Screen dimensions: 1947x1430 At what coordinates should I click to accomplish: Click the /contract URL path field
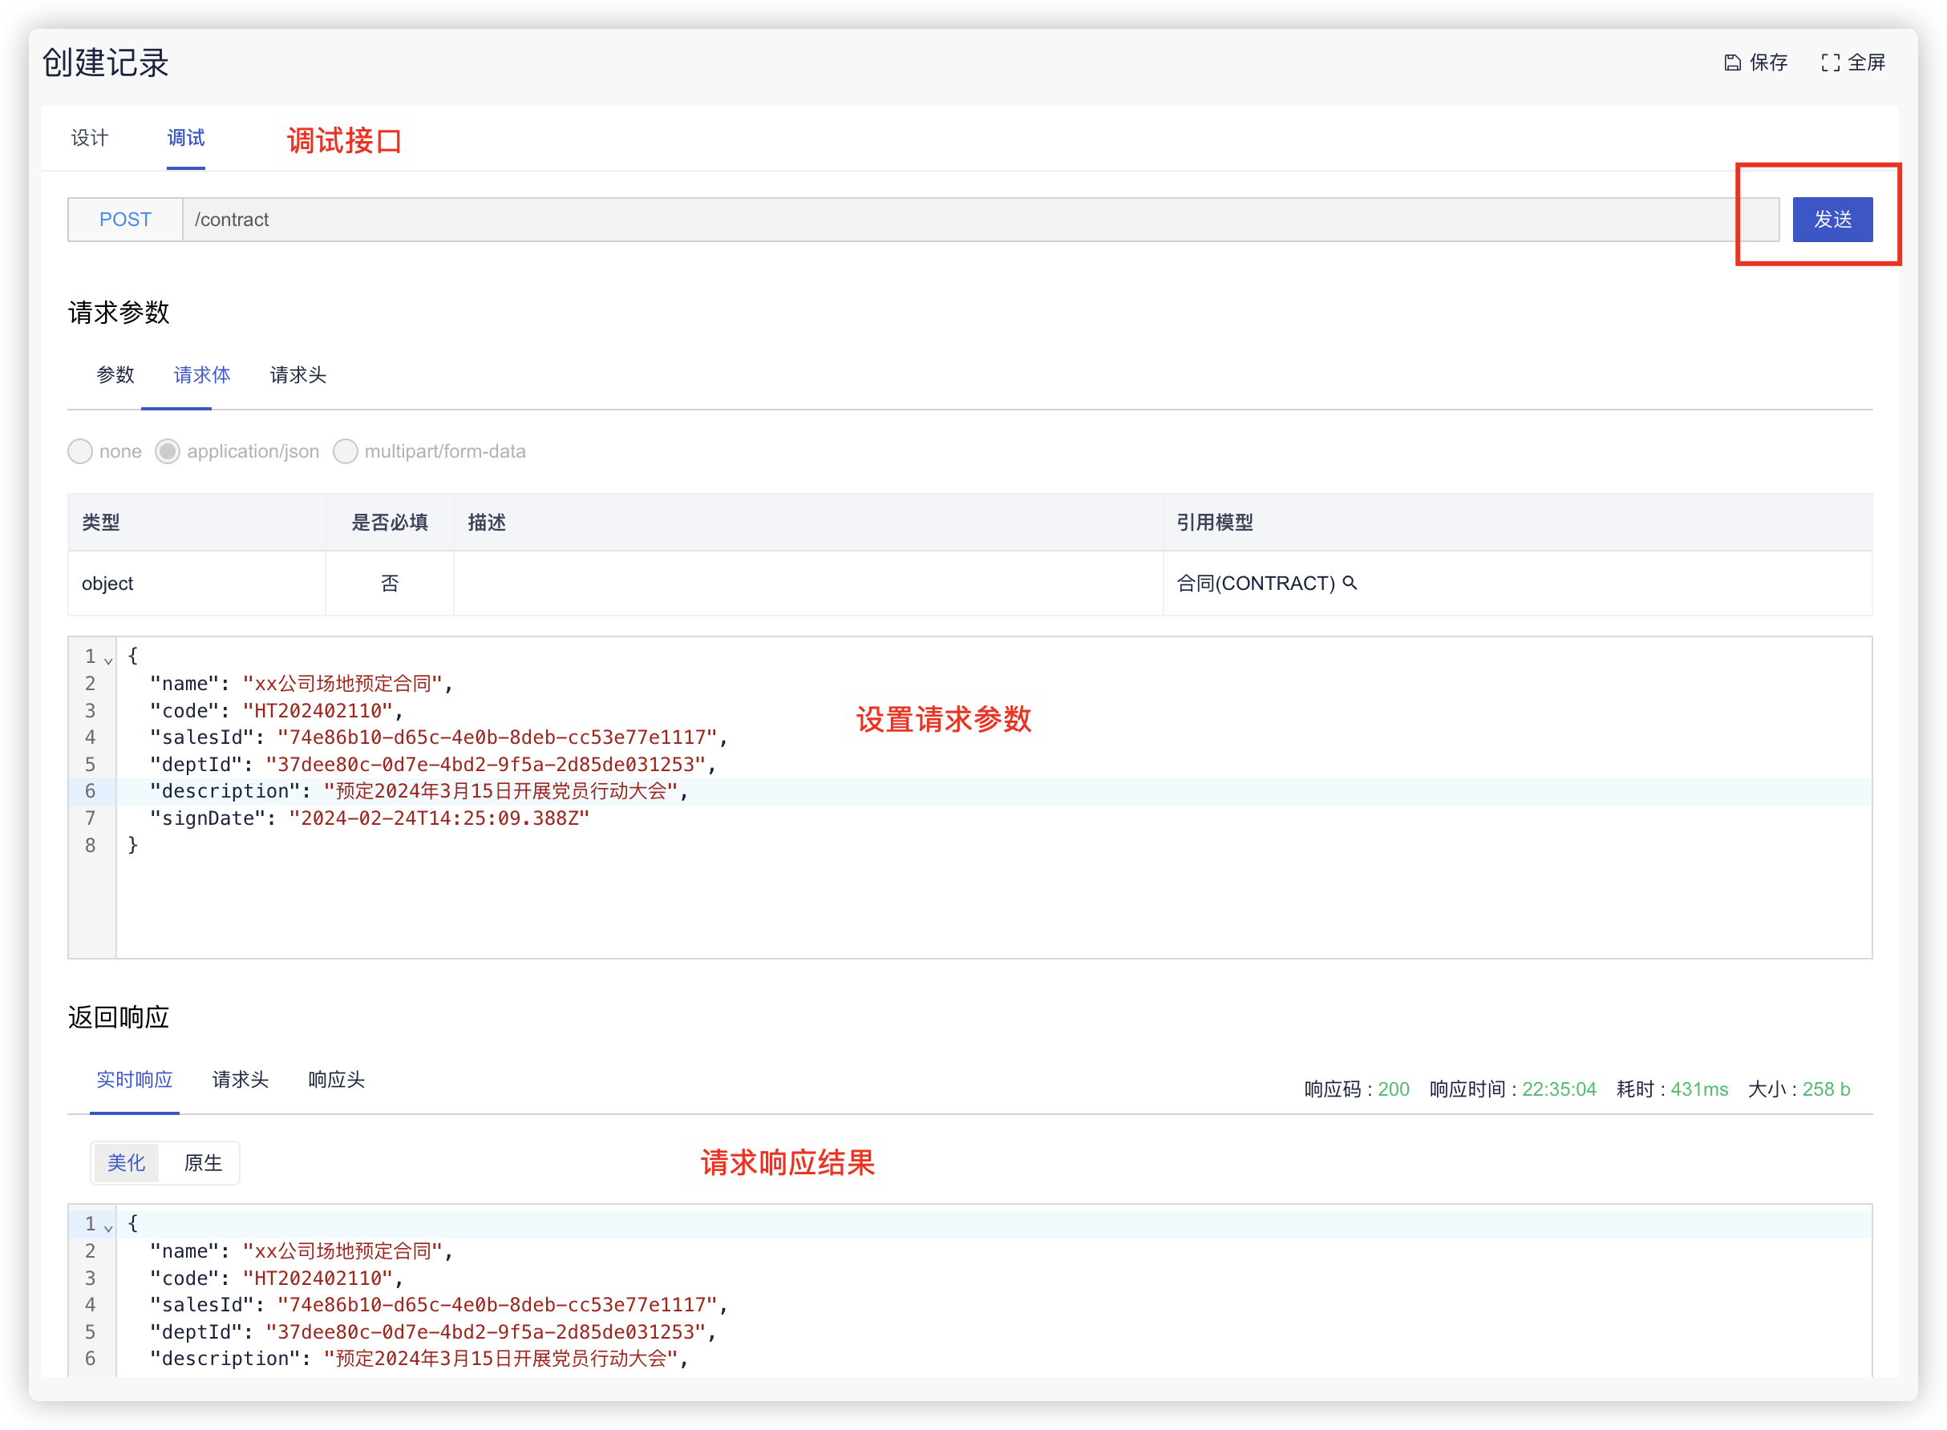pos(953,219)
